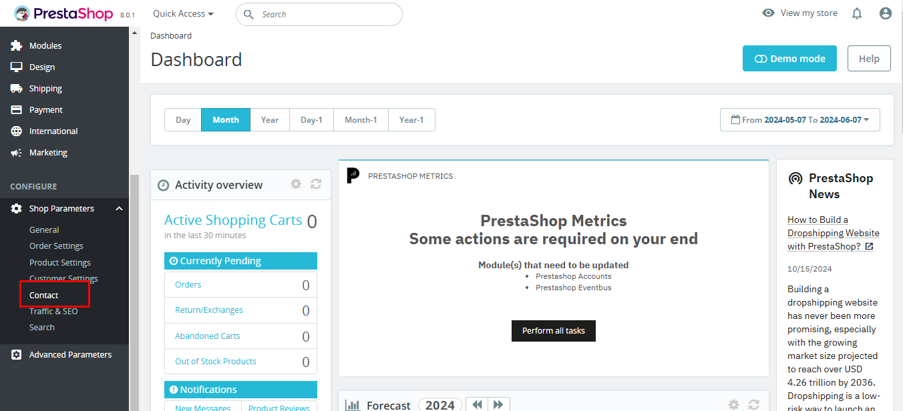This screenshot has width=903, height=411.
Task: Click Perform all tasks button
Action: point(554,331)
